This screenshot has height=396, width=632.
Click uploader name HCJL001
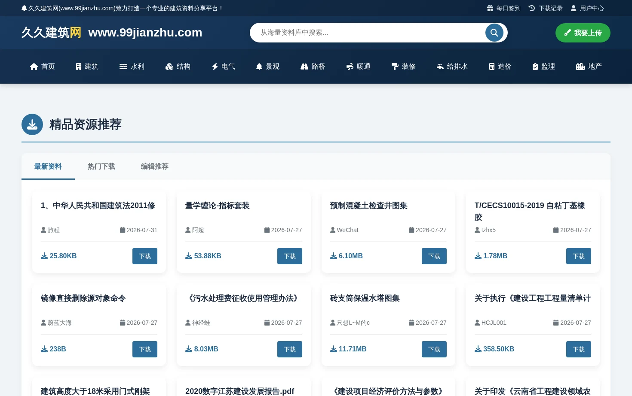point(494,323)
